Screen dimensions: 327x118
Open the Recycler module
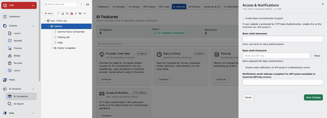click(18, 63)
